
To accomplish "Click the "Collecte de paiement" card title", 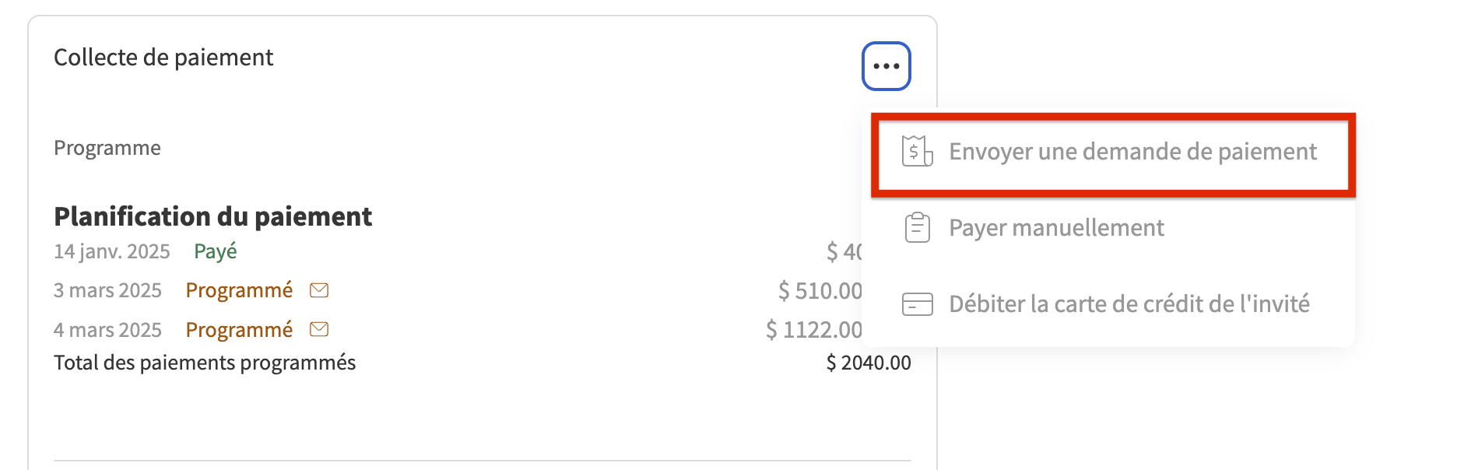I will click(163, 58).
